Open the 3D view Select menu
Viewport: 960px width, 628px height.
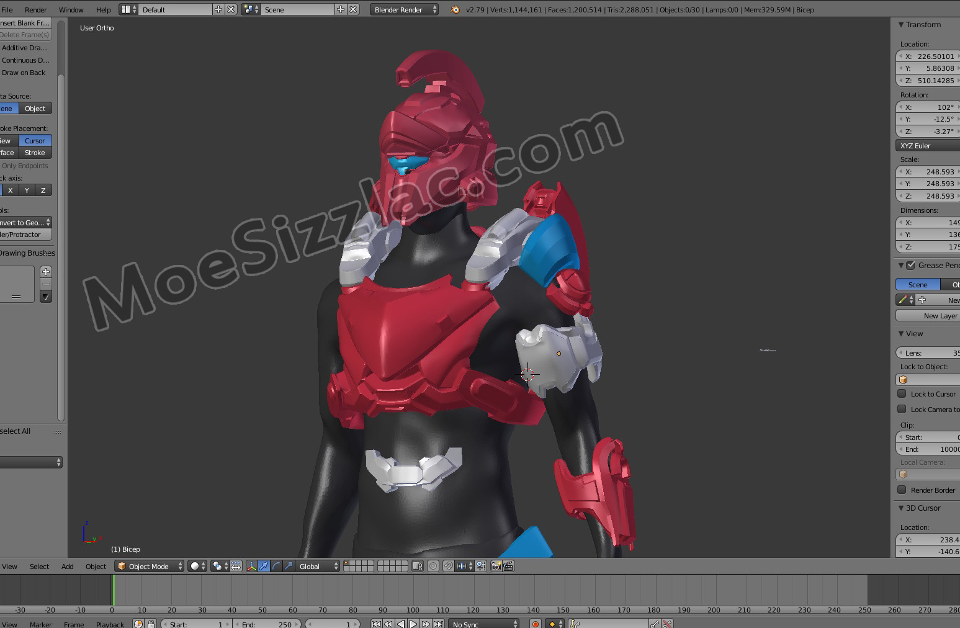39,567
